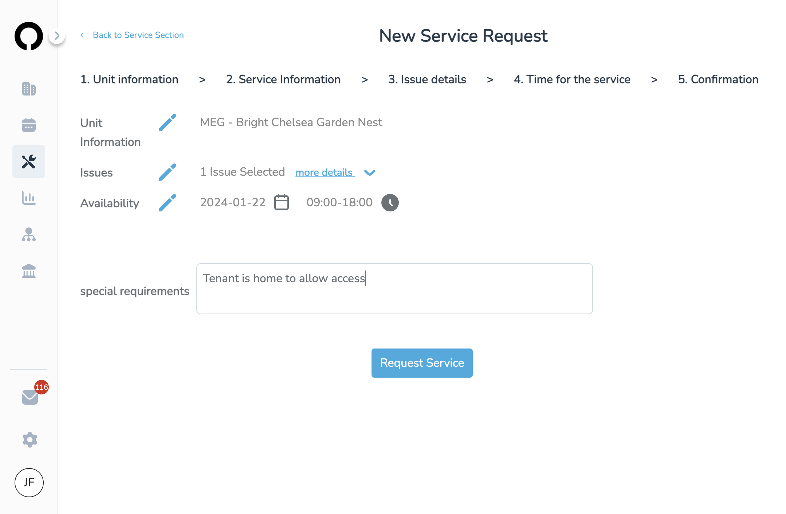Viewport: 786px width, 514px height.
Task: Open the buildings icon in sidebar
Action: [29, 89]
